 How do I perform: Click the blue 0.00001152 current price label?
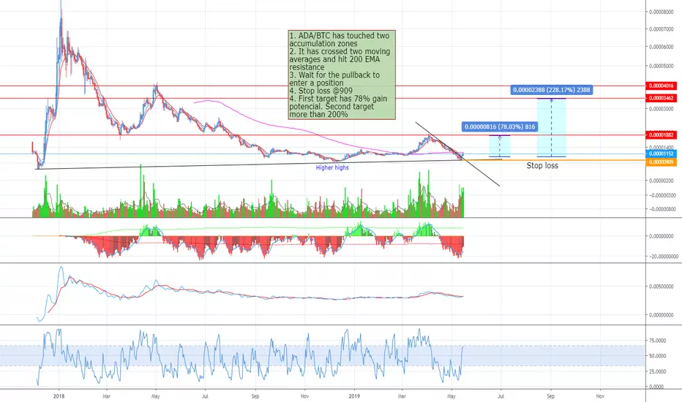point(661,153)
